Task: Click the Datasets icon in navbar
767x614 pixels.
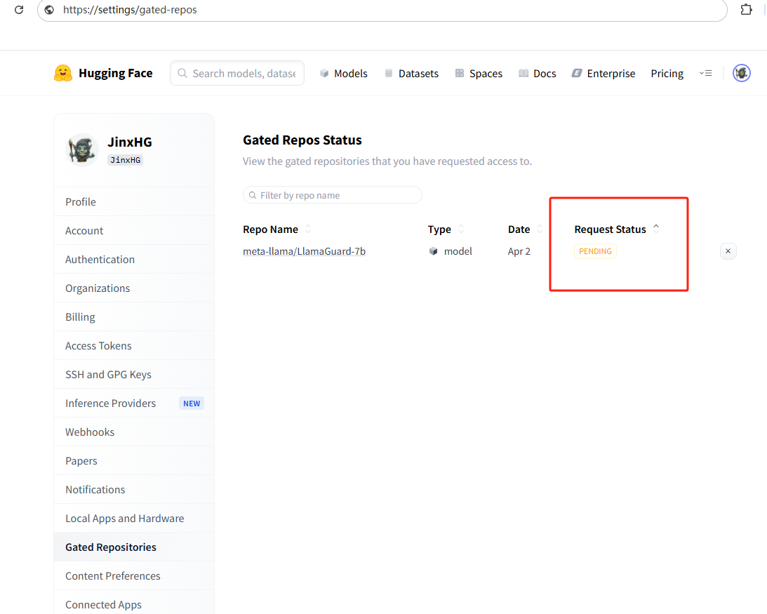Action: click(x=388, y=74)
